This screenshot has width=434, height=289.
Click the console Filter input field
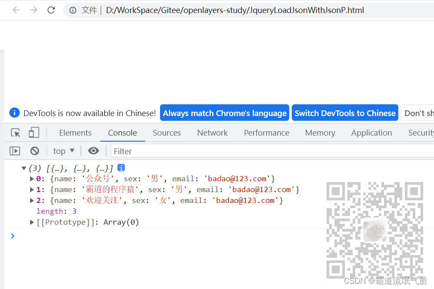[139, 151]
